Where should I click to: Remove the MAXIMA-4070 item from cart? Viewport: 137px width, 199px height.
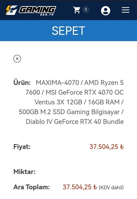pos(17,59)
